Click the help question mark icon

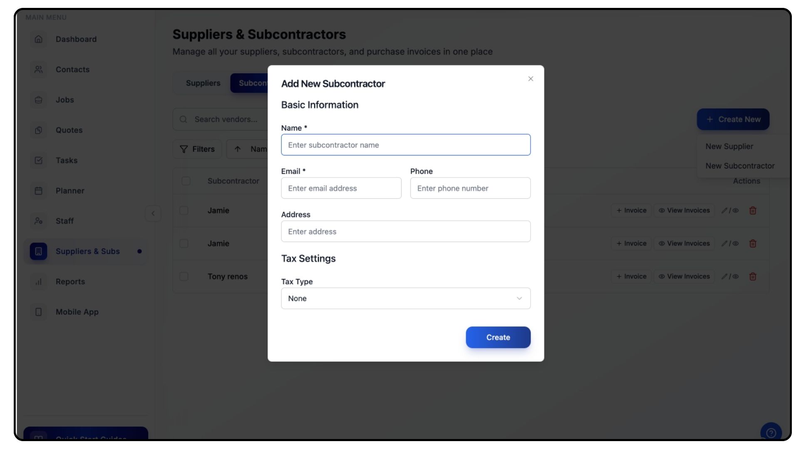[x=771, y=433]
